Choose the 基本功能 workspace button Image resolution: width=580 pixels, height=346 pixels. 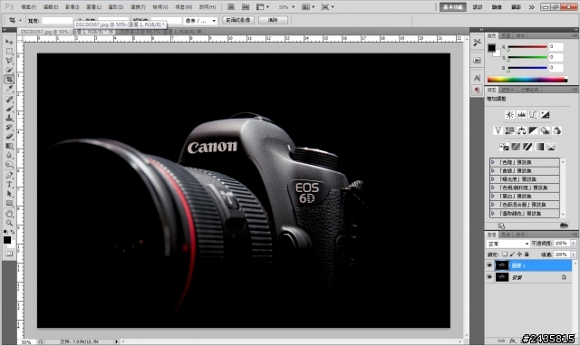453,7
